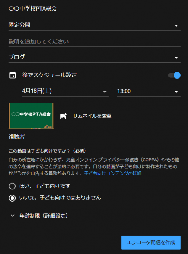
Task: Click the calendar schedule icon
Action: click(x=13, y=75)
